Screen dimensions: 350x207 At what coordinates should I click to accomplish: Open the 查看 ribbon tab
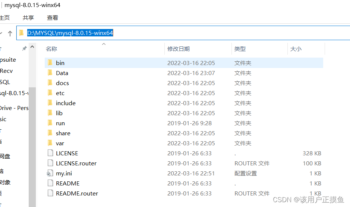[53, 17]
